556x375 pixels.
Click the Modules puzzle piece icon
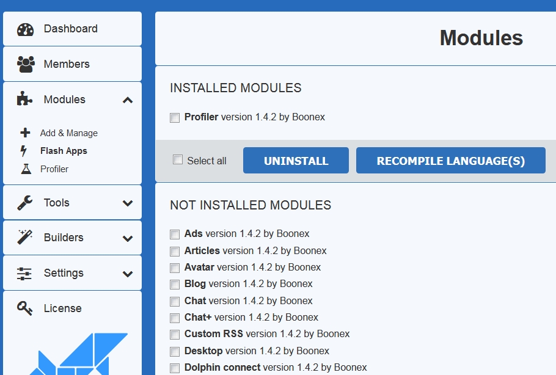(x=25, y=100)
